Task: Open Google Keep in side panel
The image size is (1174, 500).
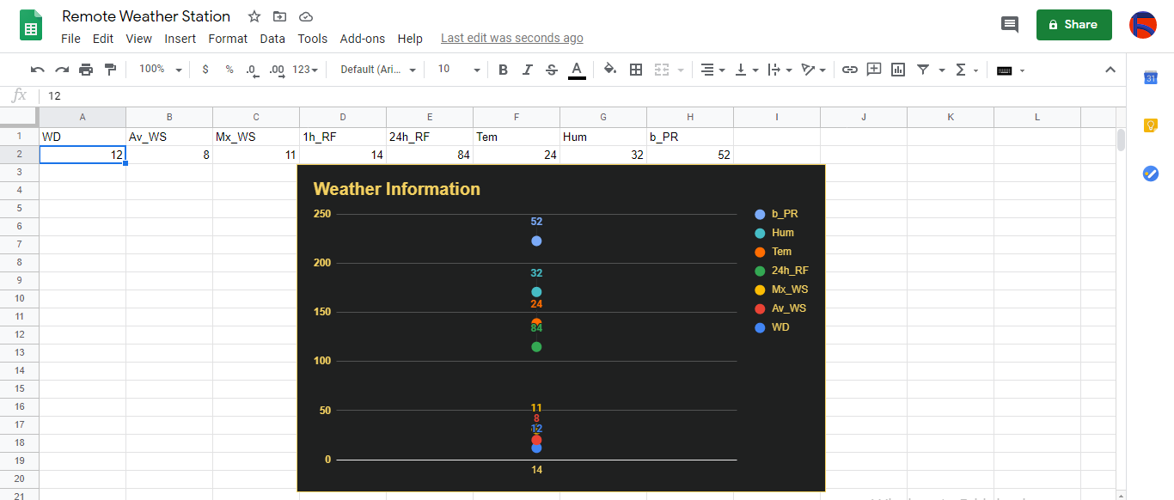Action: (1150, 125)
